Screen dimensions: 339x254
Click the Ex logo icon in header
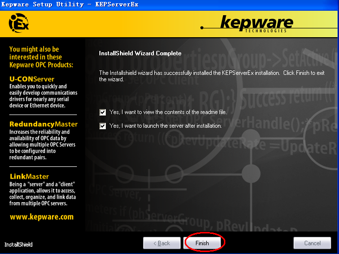click(x=19, y=23)
